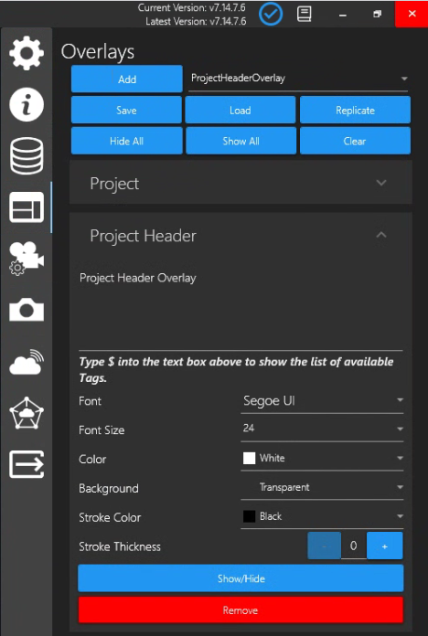Select the overlays layout sidebar icon
The image size is (428, 636).
[27, 207]
